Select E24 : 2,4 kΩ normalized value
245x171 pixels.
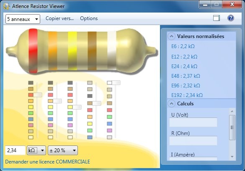pos(184,66)
